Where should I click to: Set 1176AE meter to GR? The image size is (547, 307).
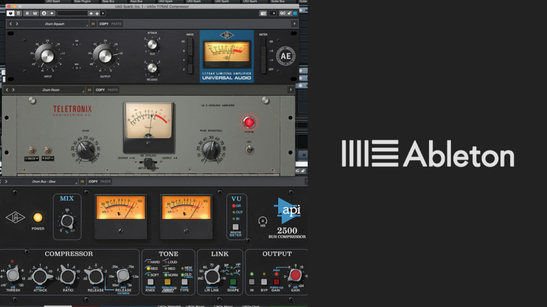(x=263, y=42)
